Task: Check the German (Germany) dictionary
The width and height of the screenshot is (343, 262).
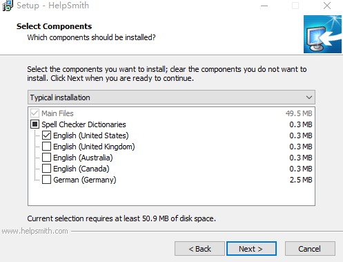Action: [x=46, y=180]
